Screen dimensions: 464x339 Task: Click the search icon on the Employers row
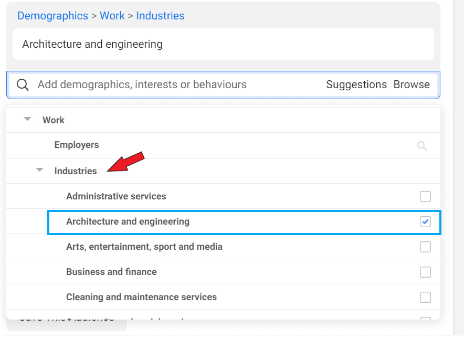click(x=422, y=145)
